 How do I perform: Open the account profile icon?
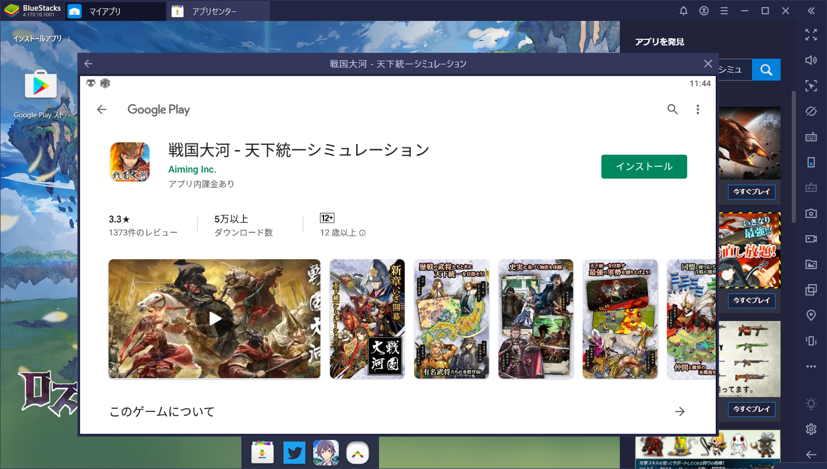pos(704,11)
